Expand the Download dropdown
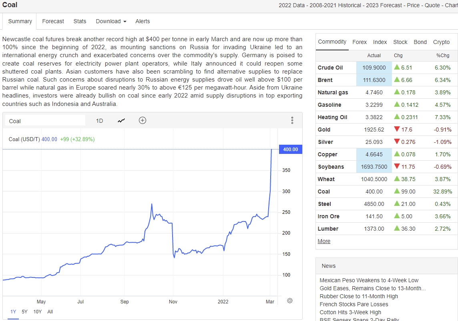 pos(111,21)
